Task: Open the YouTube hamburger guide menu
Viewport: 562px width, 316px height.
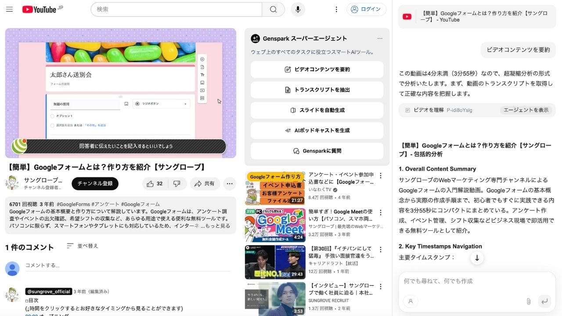Action: pyautogui.click(x=9, y=9)
